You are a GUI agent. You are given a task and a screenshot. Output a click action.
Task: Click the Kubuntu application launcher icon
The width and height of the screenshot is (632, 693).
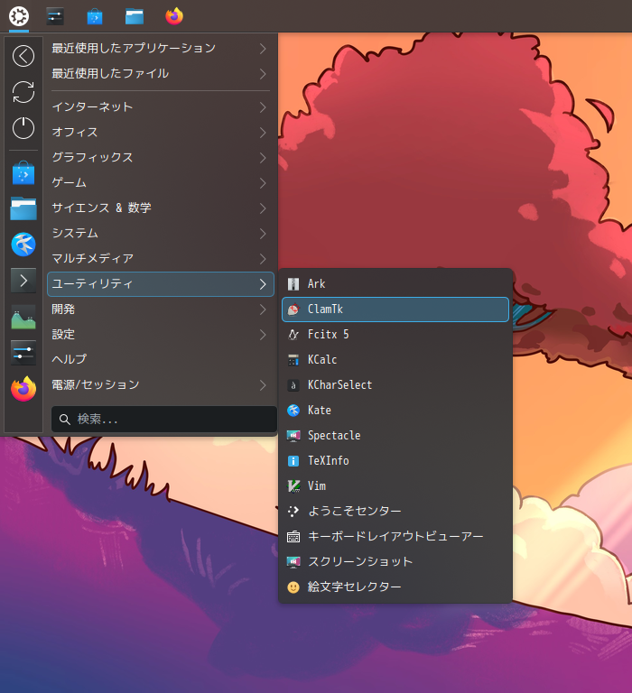tap(19, 16)
